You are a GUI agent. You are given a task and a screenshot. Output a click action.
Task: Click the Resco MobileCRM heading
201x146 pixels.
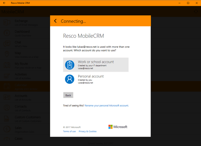[83, 36]
